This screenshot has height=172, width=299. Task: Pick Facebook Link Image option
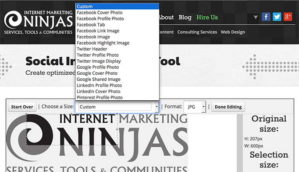point(117,31)
